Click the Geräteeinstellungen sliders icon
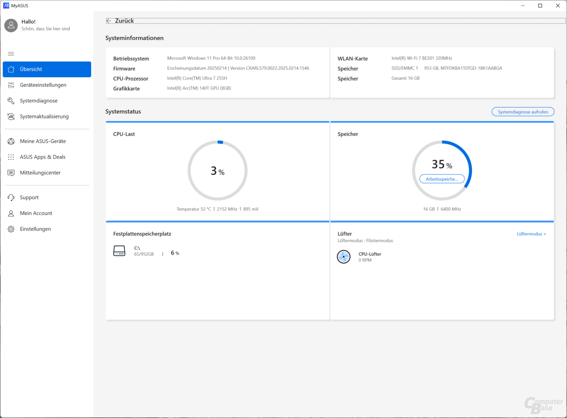This screenshot has height=418, width=567. (x=11, y=85)
